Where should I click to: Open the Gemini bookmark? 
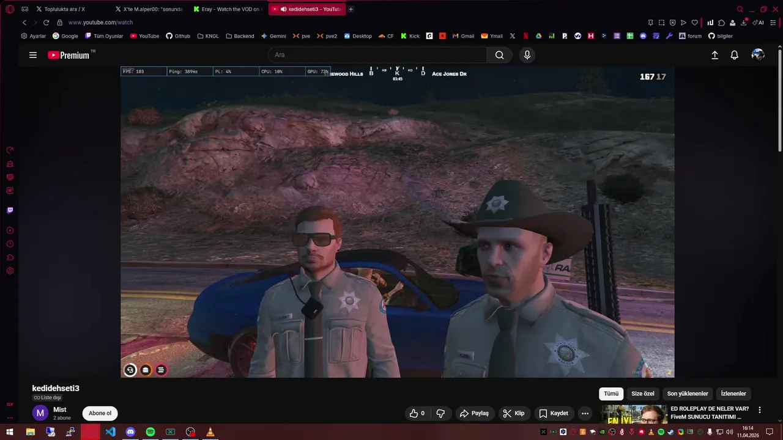[273, 36]
